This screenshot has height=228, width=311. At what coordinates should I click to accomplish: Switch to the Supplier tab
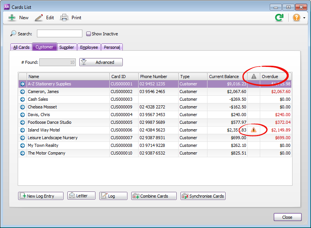click(x=67, y=47)
